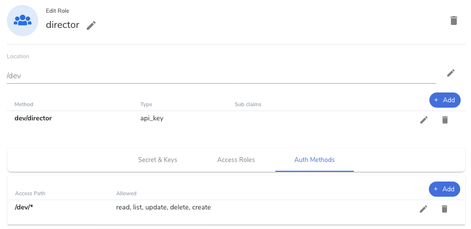Screen dimensions: 471x229
Task: Delete the director role with top trash icon
Action: point(454,21)
